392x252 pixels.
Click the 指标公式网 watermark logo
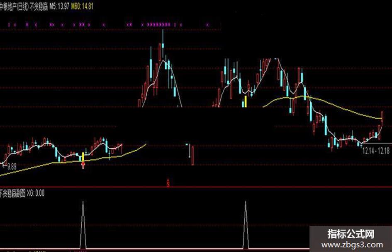click(x=351, y=234)
